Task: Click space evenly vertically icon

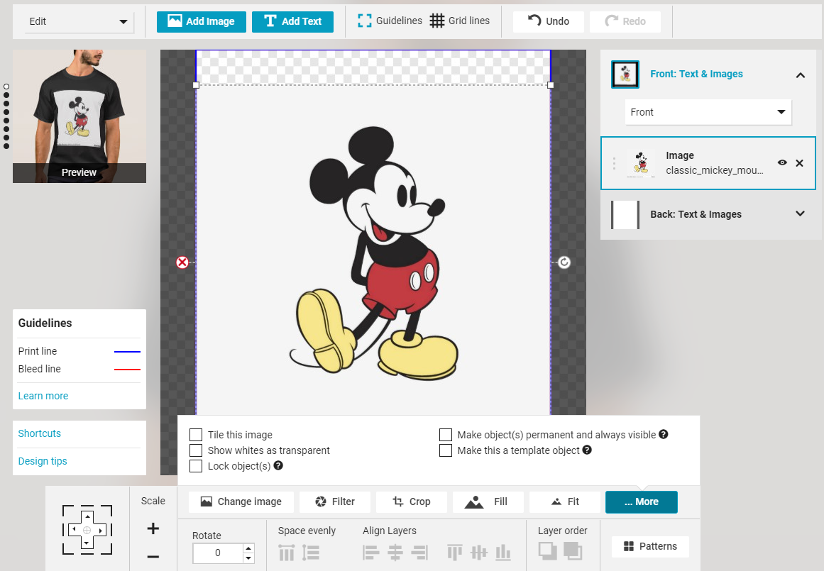Action: point(311,553)
